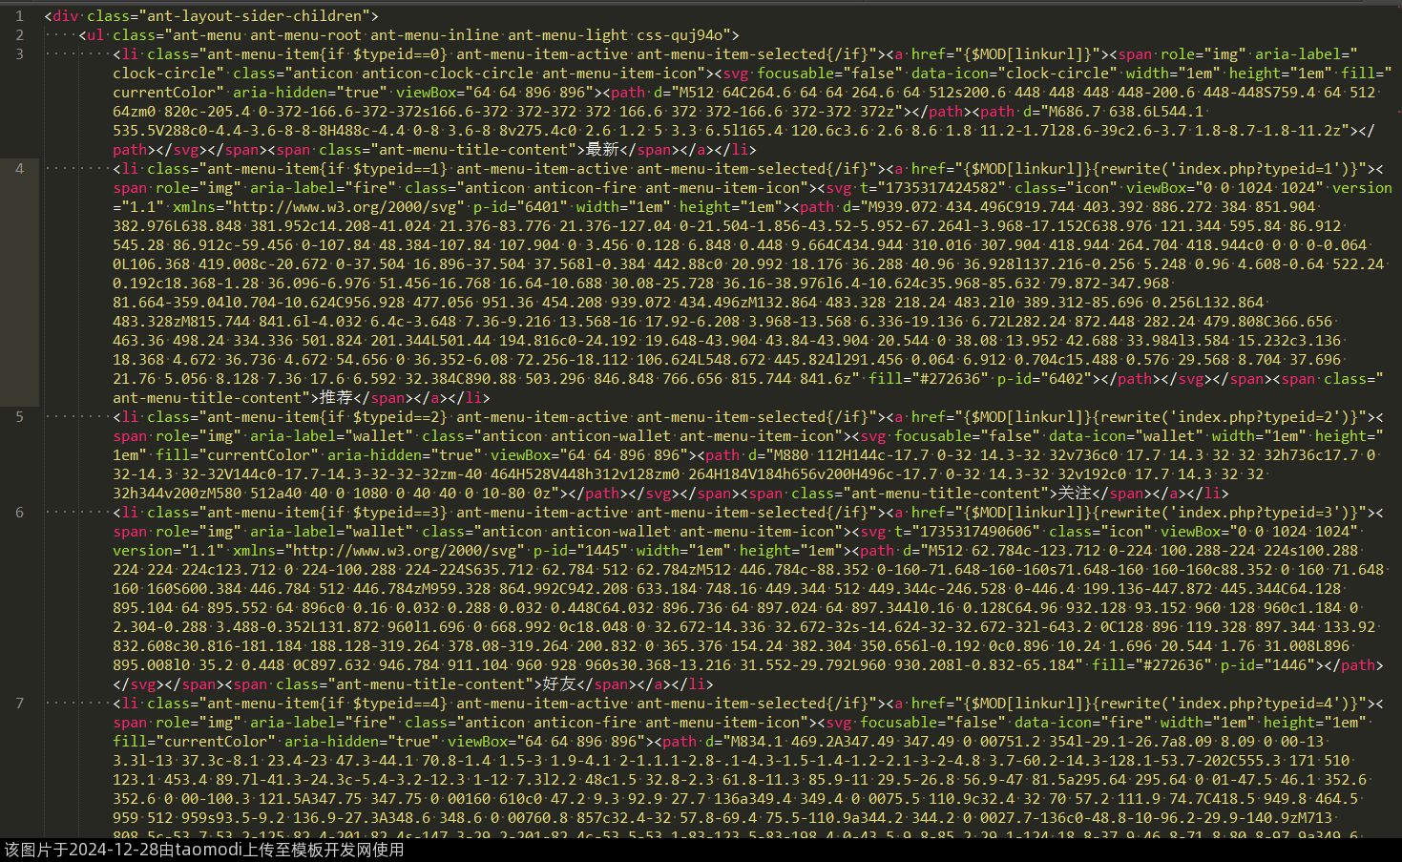The width and height of the screenshot is (1402, 862).
Task: Click line number 7 in the gutter
Action: coord(19,704)
